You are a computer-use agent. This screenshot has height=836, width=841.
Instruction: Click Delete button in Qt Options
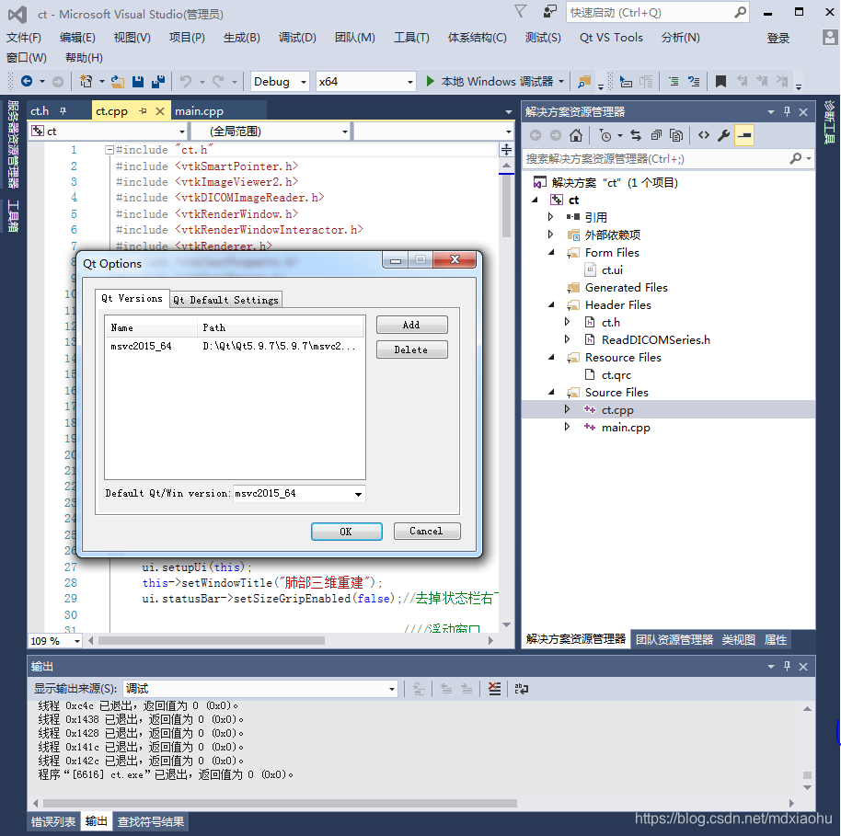click(x=411, y=349)
